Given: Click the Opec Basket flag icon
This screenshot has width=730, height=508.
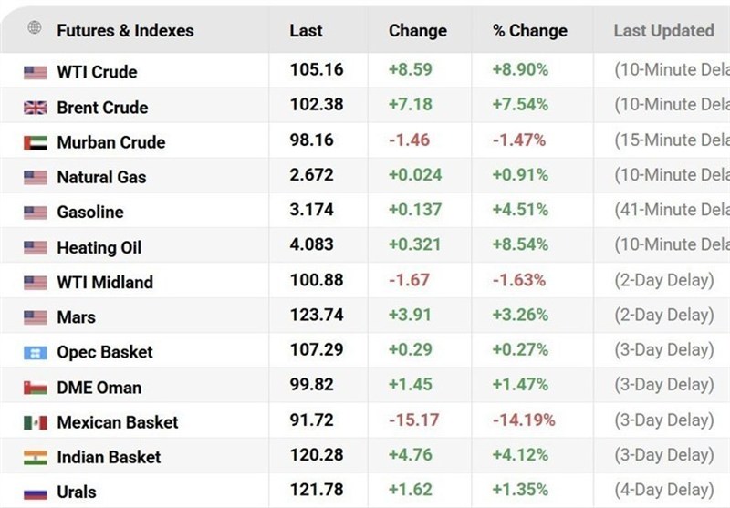Looking at the screenshot, I should point(36,352).
